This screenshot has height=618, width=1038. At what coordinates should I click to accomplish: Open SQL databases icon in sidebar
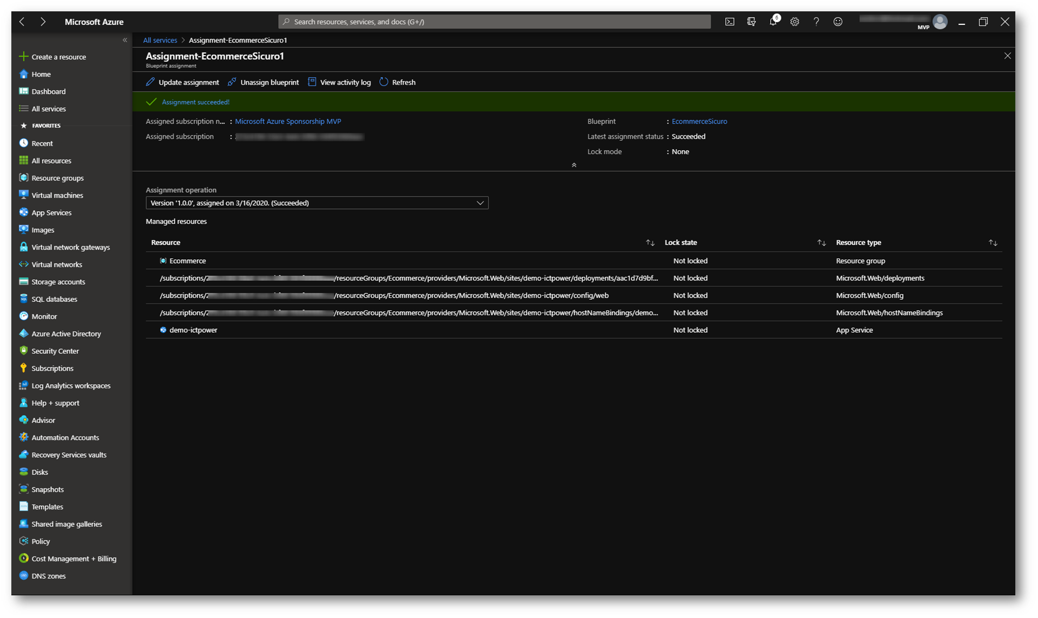pyautogui.click(x=24, y=299)
